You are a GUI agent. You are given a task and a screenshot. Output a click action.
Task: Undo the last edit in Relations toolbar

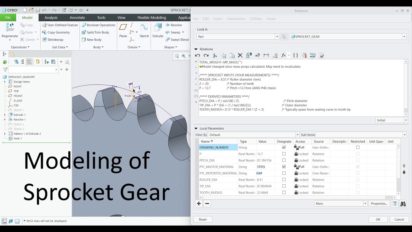(198, 55)
